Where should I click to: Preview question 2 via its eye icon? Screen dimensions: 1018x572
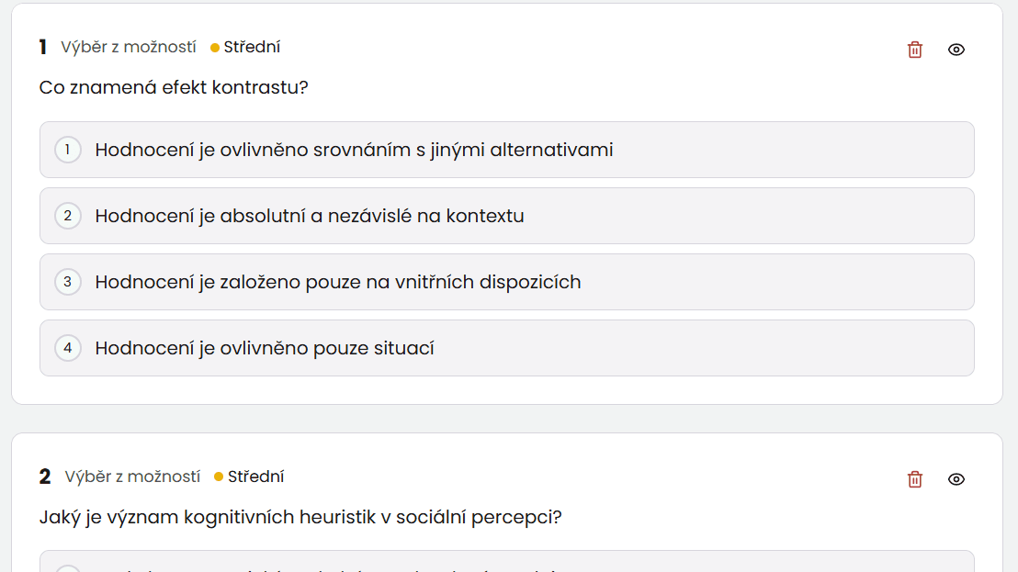pos(956,478)
